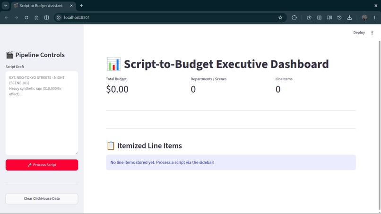Open the Streamlit three-dot menu beside Deploy
The image size is (381, 214).
pos(372,33)
